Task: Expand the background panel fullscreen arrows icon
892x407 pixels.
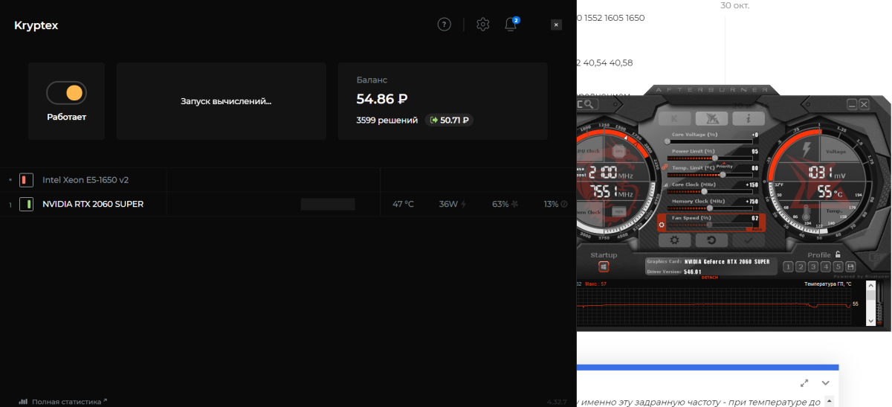Action: tap(804, 382)
